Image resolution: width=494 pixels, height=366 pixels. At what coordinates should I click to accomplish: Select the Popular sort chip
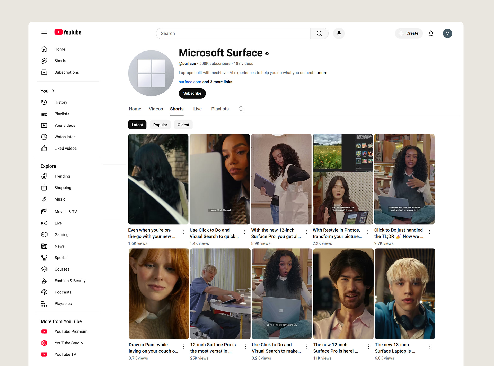point(160,125)
